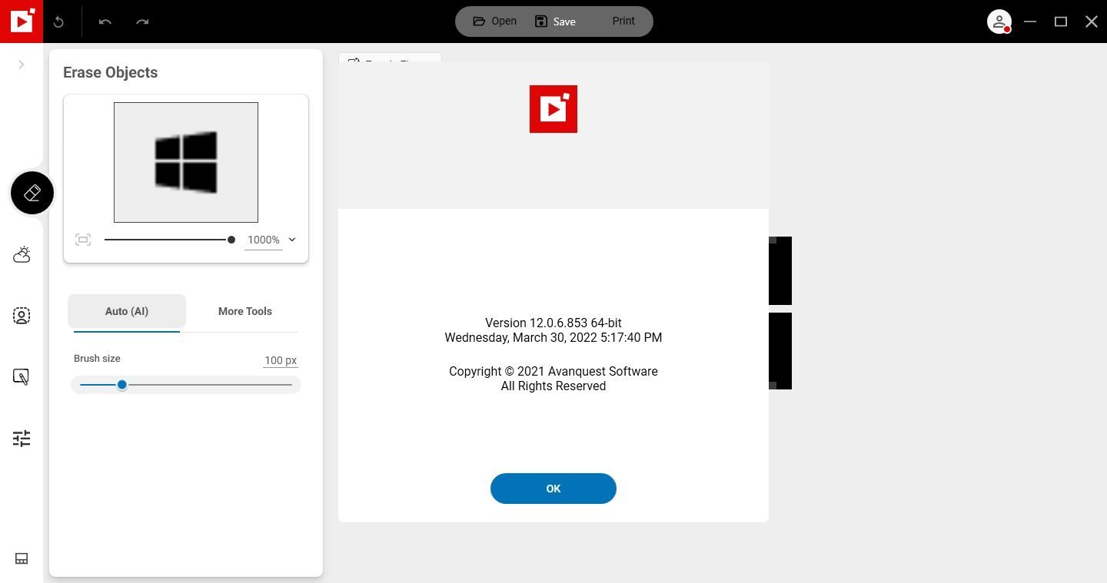Open the adjustments sliders tool
The height and width of the screenshot is (583, 1107).
pos(22,438)
